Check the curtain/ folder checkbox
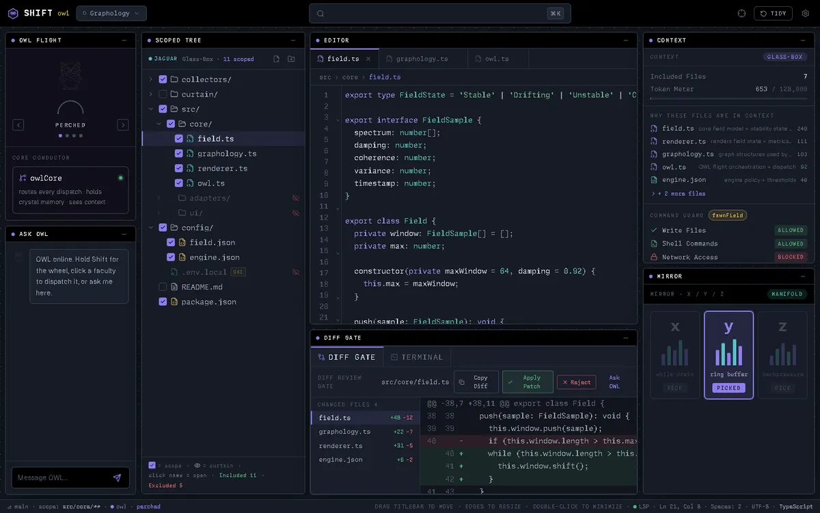The width and height of the screenshot is (820, 513). (163, 94)
